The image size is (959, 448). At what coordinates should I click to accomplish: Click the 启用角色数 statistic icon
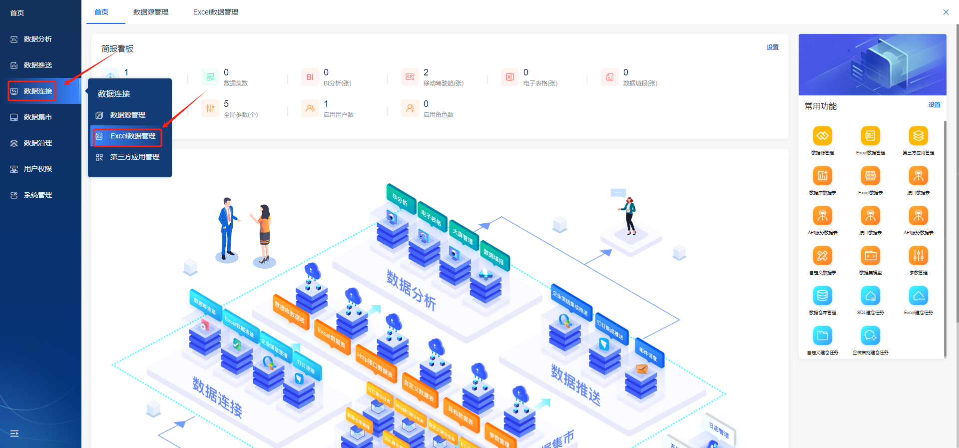(410, 108)
